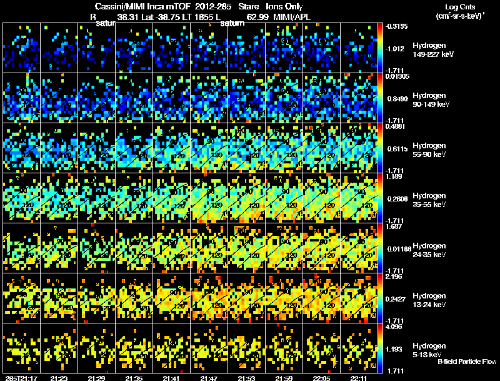500x381 pixels.
Task: Click the 21:23 timestamp label
Action: tap(59, 378)
